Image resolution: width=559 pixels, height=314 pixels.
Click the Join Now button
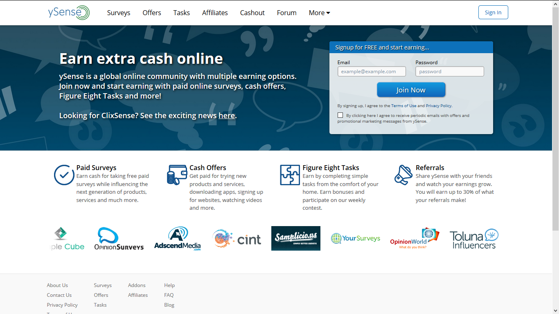click(x=411, y=90)
